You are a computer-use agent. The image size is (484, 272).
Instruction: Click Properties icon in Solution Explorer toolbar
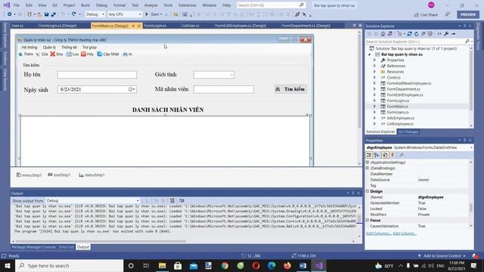pos(446,34)
